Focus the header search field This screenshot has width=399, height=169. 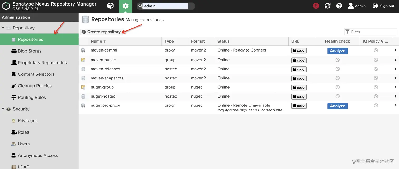pyautogui.click(x=165, y=6)
